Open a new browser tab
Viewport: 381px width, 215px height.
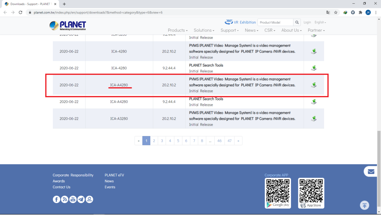(x=64, y=4)
